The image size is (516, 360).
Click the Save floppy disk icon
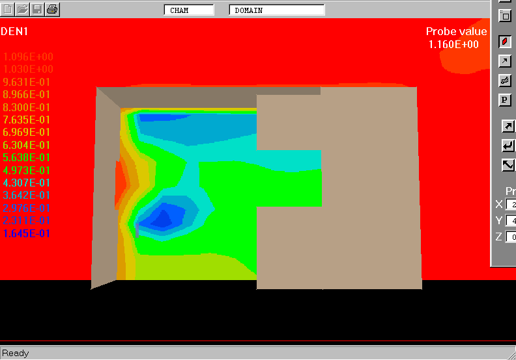[37, 9]
